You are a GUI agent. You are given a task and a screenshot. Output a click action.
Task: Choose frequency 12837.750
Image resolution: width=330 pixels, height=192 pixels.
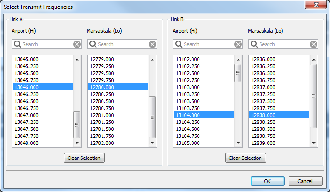(x=280, y=108)
